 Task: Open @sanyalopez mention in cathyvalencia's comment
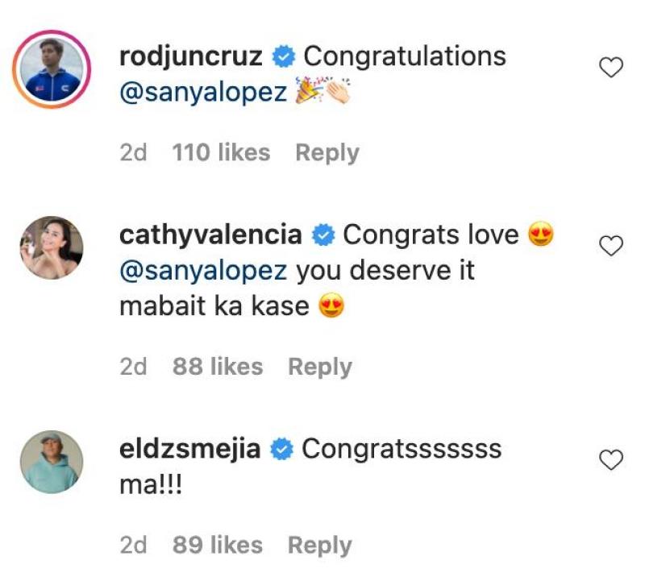click(x=203, y=271)
